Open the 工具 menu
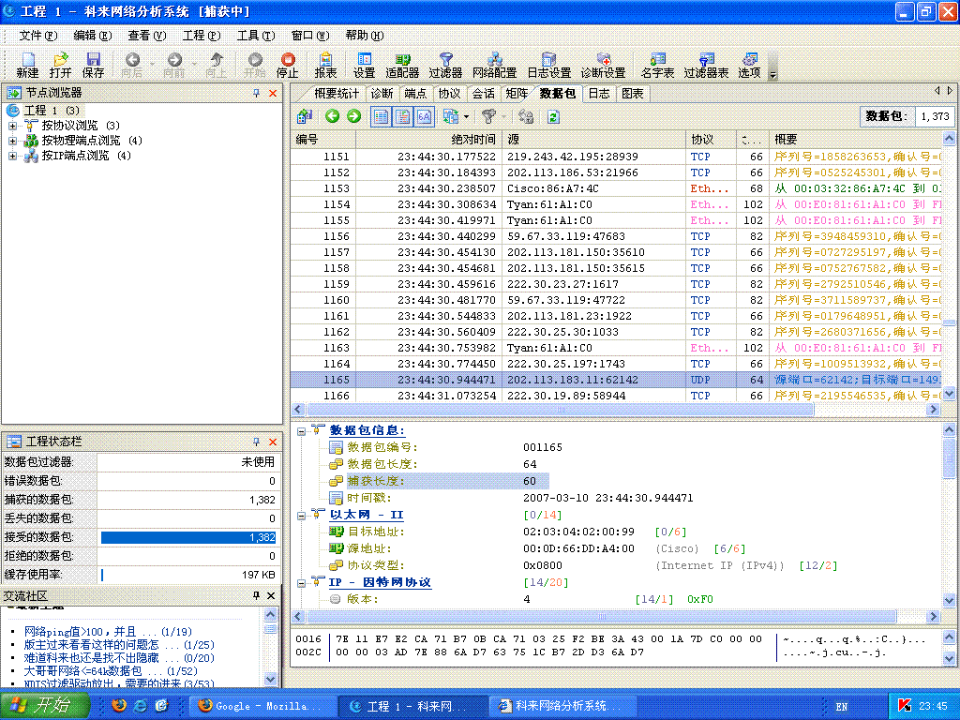This screenshot has height=720, width=960. [x=255, y=36]
